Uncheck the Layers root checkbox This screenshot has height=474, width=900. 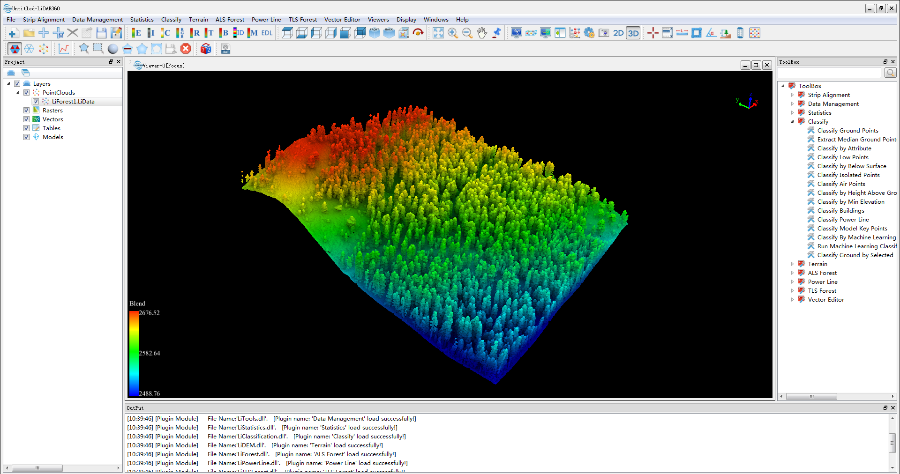click(17, 84)
